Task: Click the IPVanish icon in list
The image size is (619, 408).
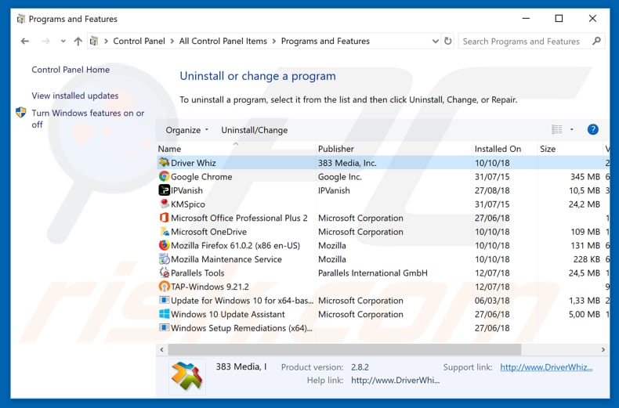Action: pos(164,190)
